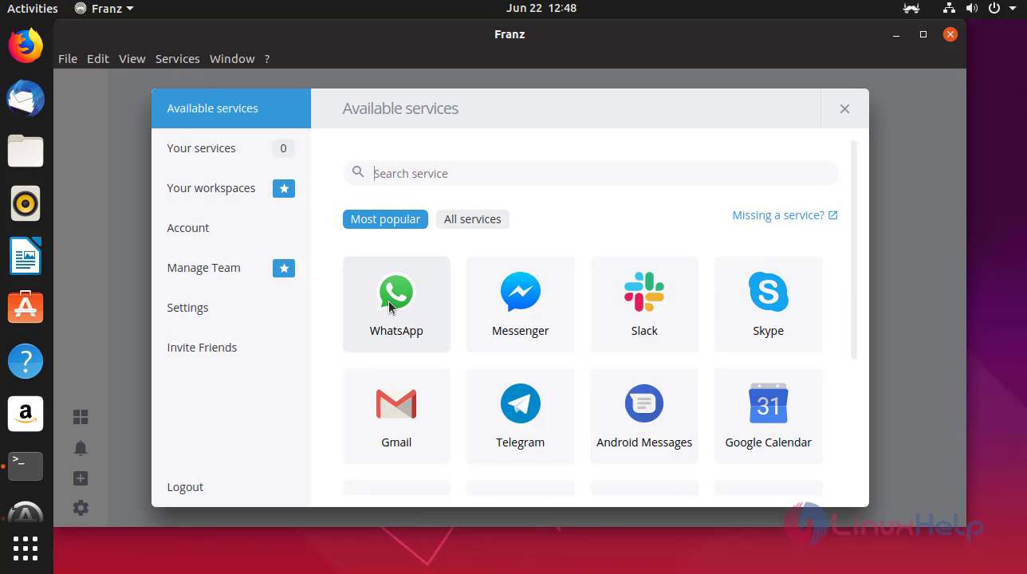Open the Services menu

tap(177, 59)
